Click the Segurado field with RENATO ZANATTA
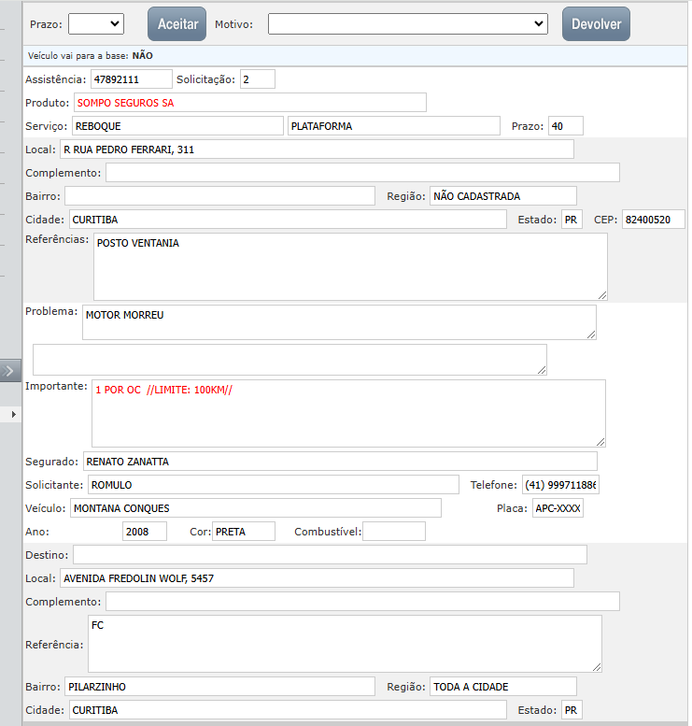692x726 pixels. click(339, 462)
